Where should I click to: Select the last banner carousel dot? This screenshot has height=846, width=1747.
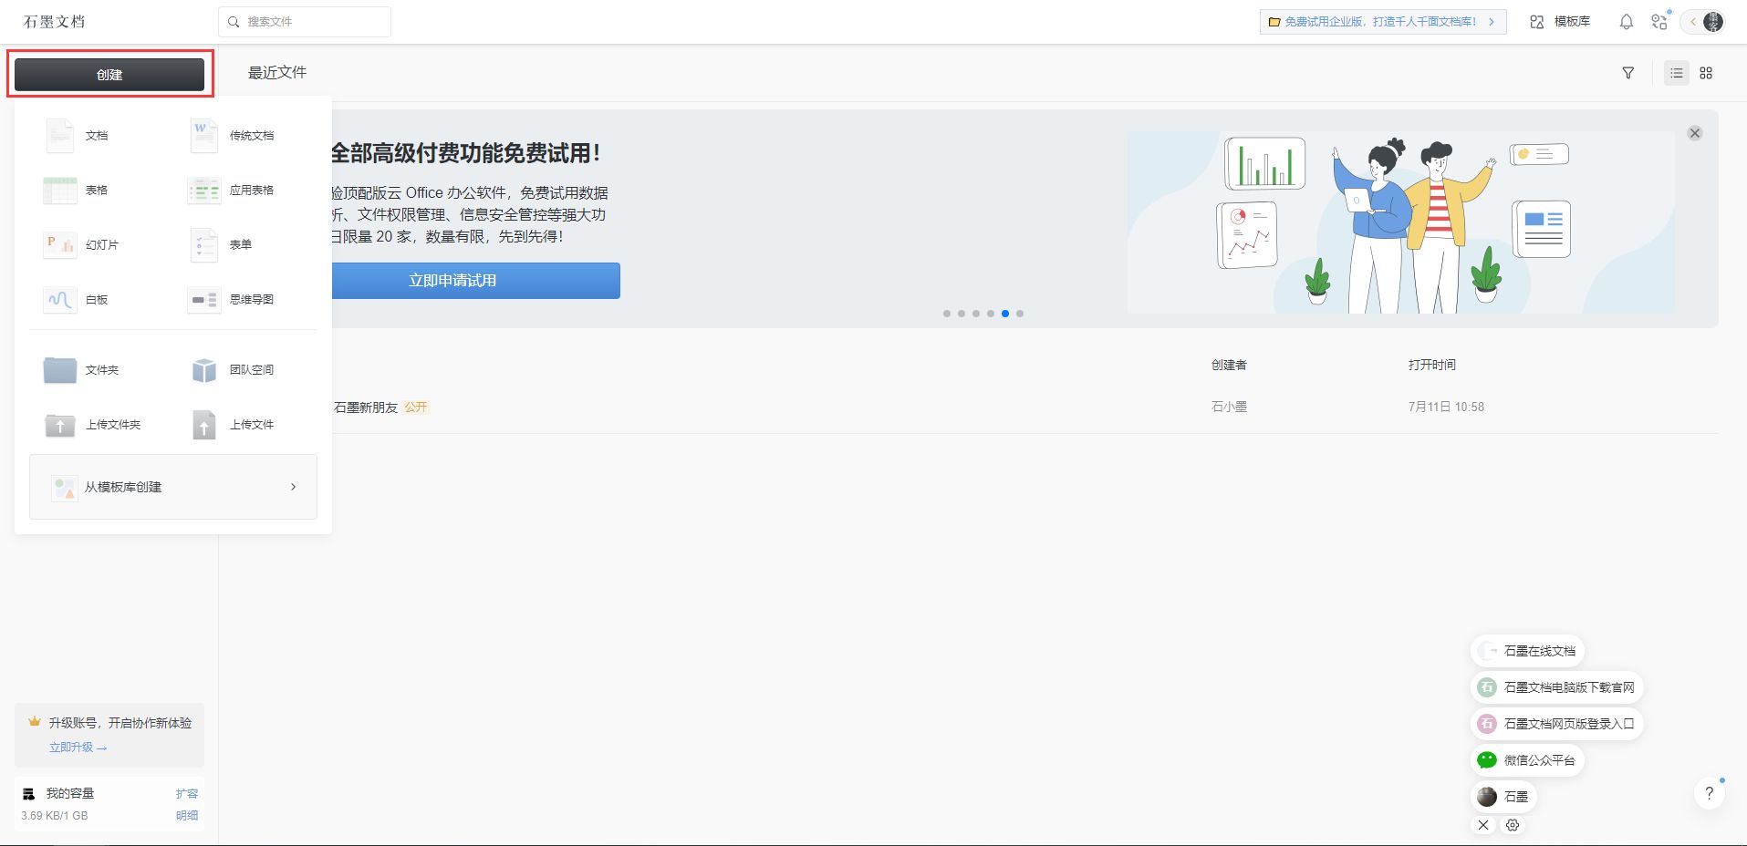click(x=1020, y=314)
